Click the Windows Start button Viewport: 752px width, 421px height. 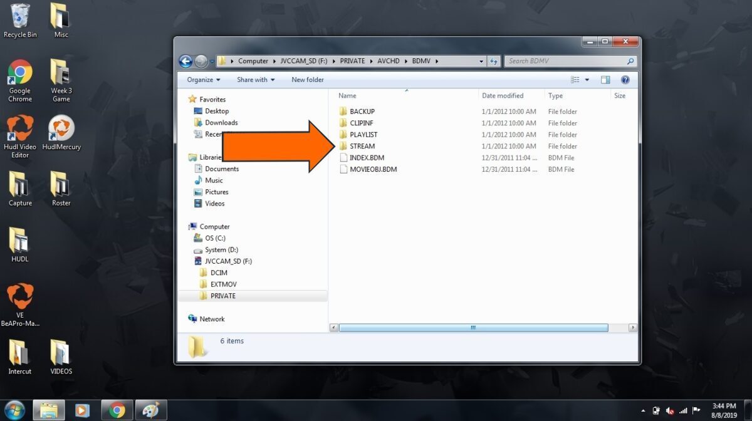[14, 410]
